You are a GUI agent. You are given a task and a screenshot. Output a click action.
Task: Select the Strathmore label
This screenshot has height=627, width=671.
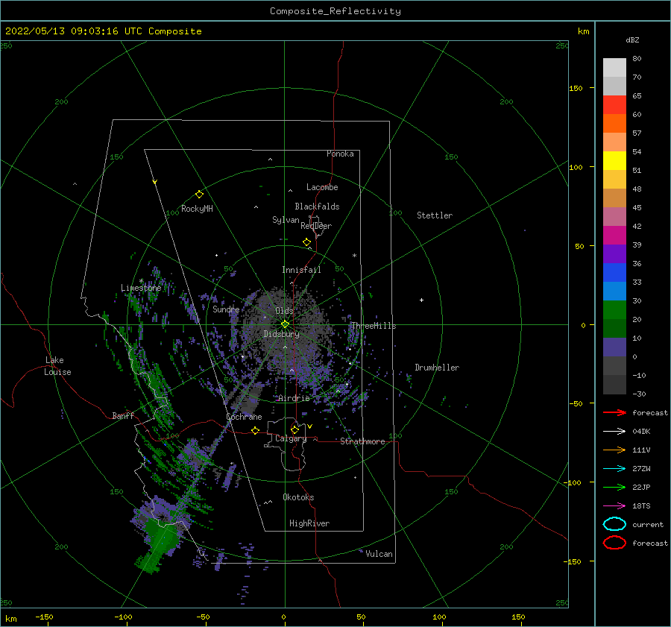(x=362, y=441)
